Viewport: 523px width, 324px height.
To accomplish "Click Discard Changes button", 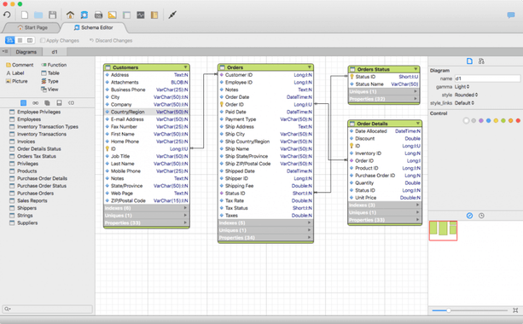I will click(111, 40).
